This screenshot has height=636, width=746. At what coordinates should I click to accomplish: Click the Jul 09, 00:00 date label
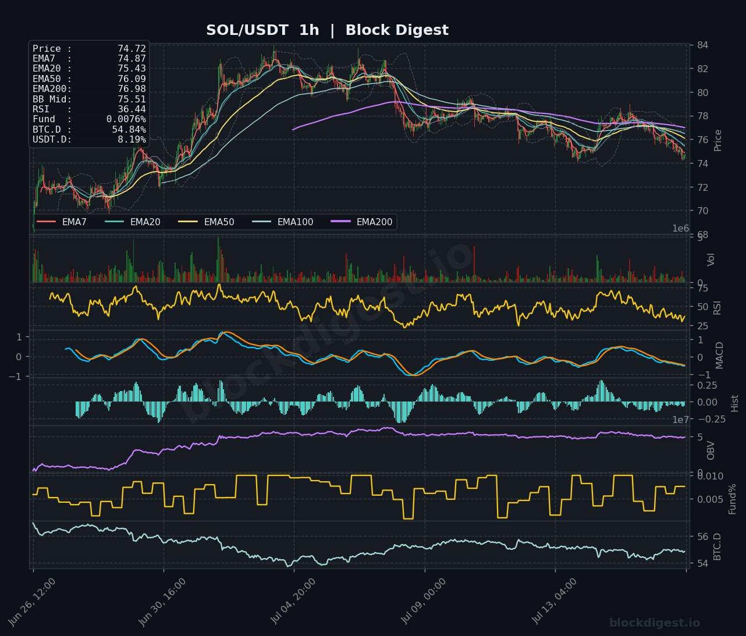[x=424, y=602]
